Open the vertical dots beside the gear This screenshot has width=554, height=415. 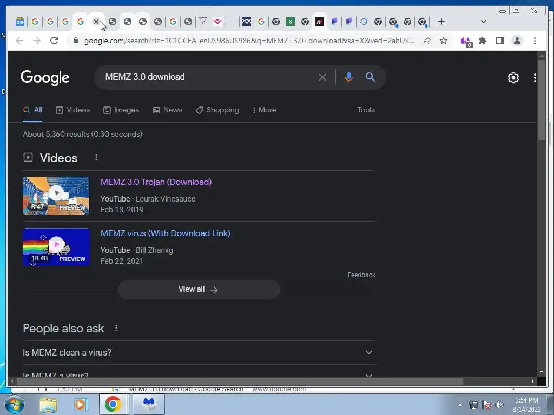pos(535,78)
